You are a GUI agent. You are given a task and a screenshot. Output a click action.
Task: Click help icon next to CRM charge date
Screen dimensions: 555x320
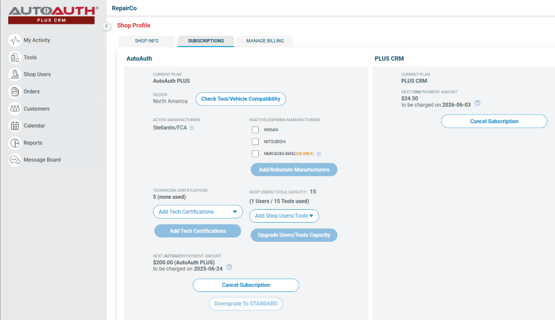tap(477, 103)
